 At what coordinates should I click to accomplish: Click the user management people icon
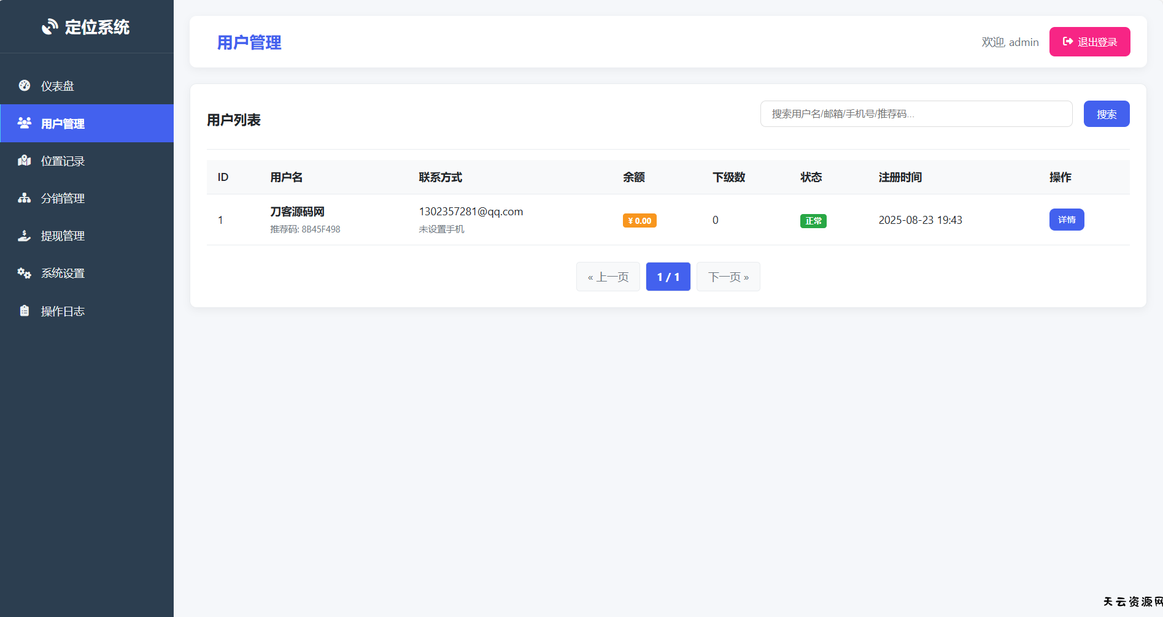click(25, 123)
